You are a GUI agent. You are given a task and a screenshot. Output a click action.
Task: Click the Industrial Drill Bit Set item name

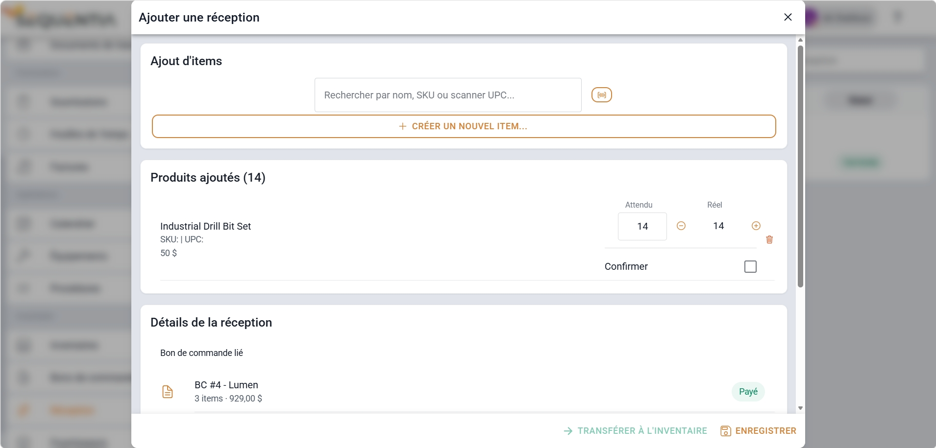(205, 226)
